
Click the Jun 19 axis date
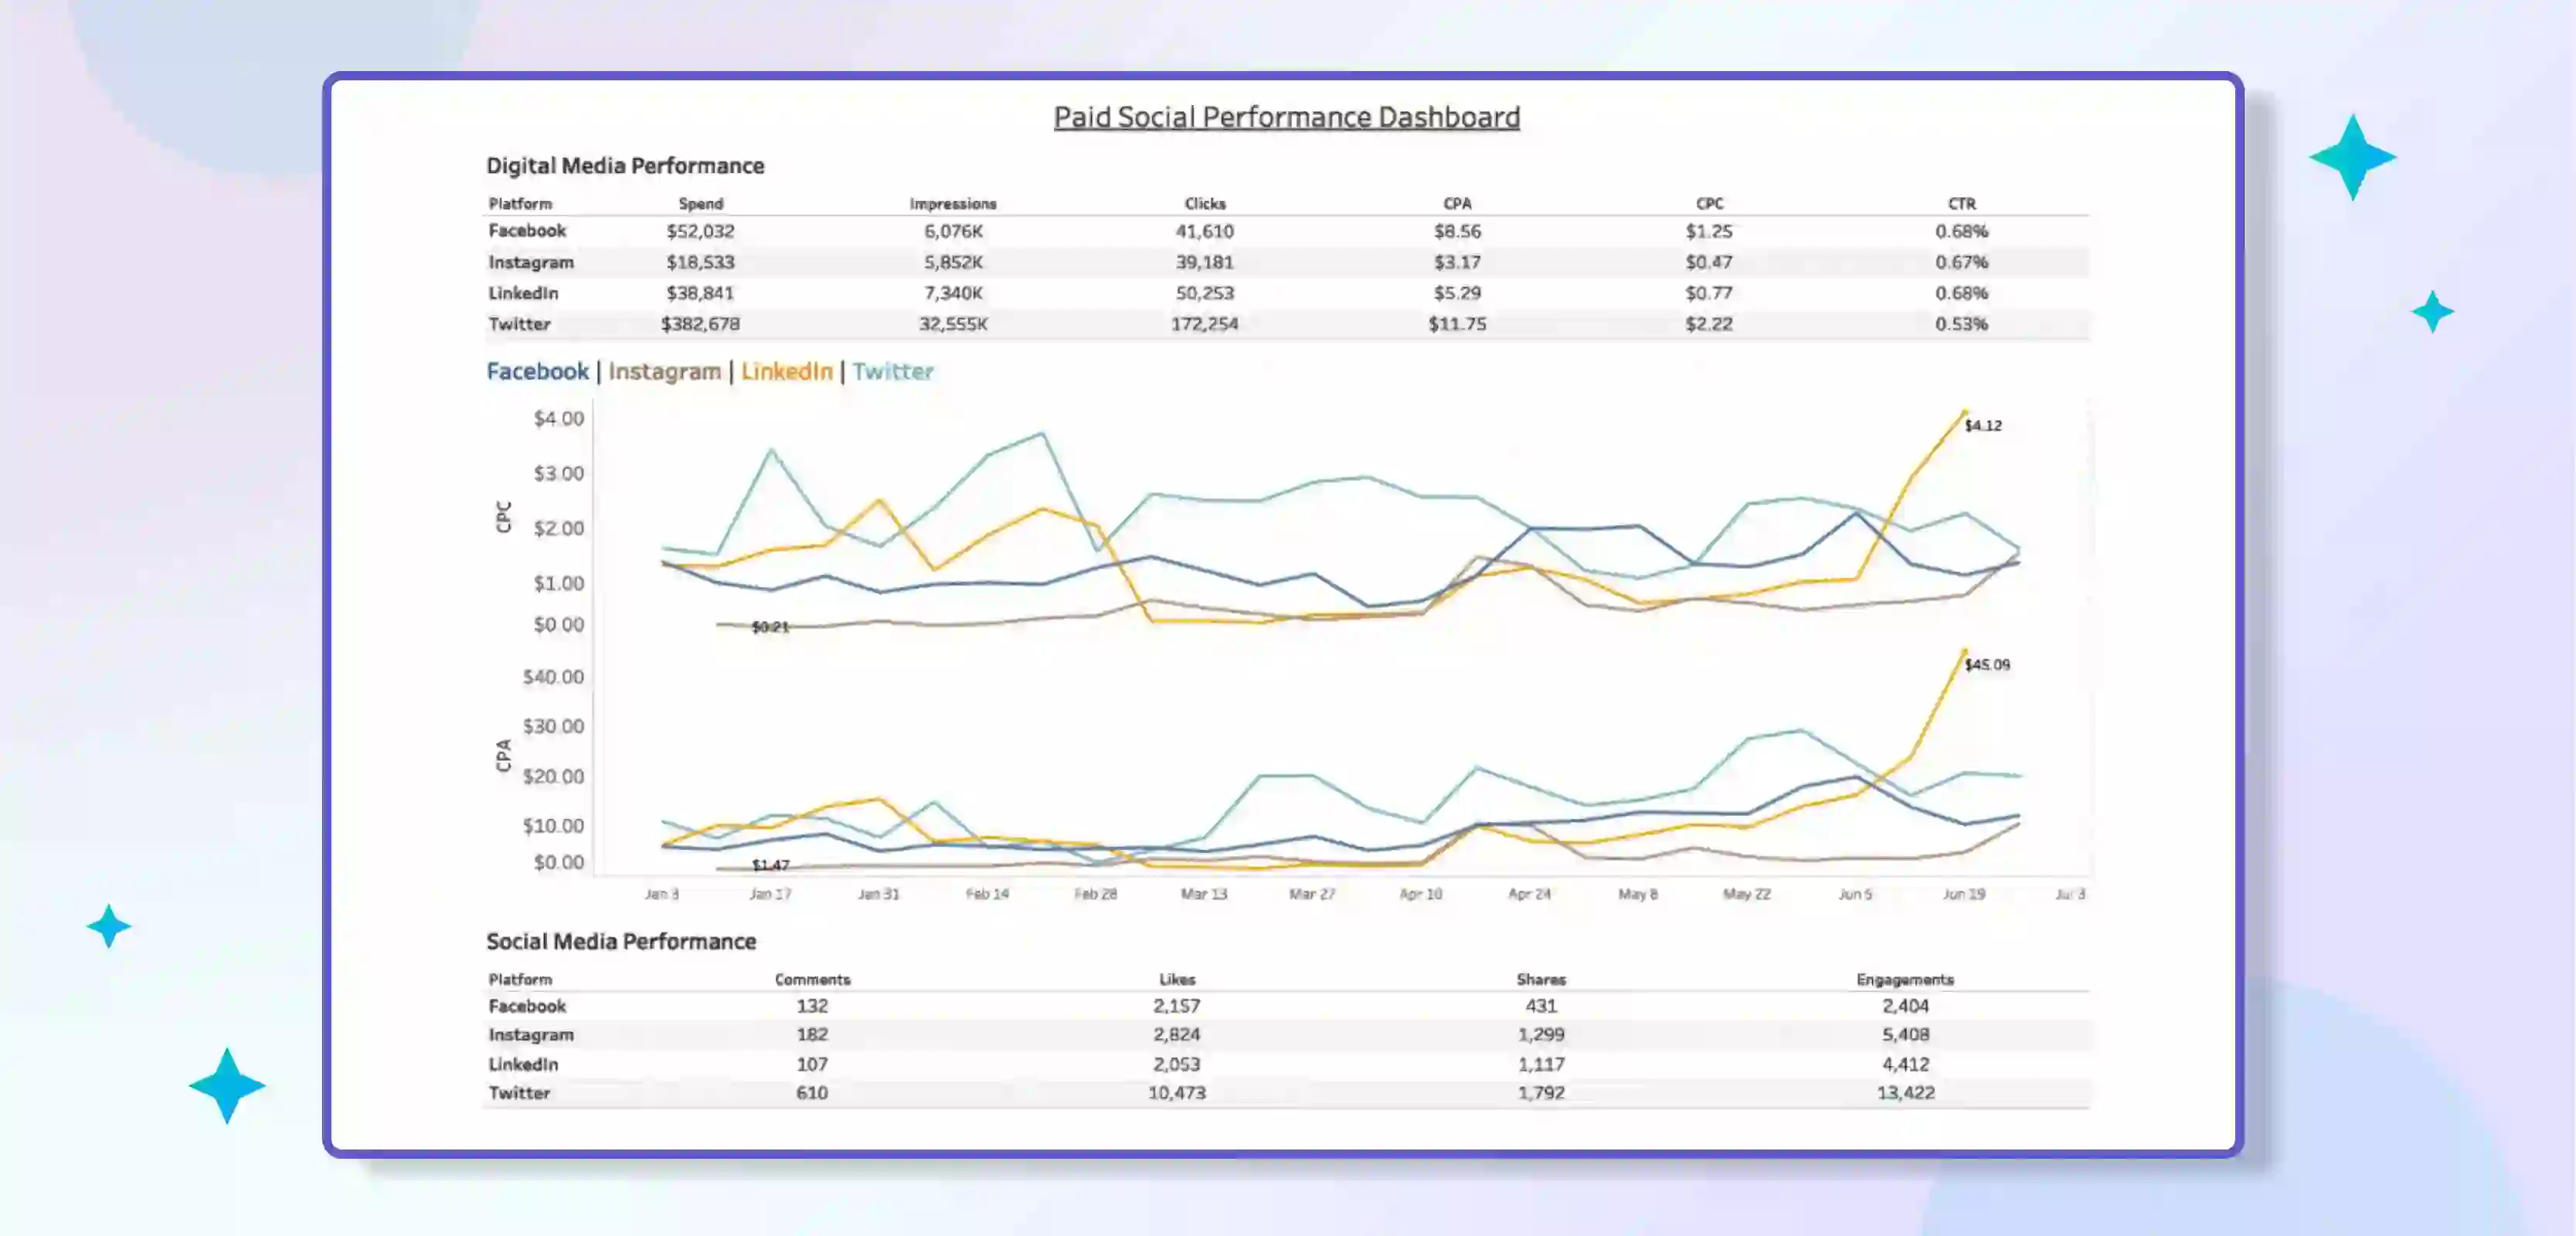1964,894
